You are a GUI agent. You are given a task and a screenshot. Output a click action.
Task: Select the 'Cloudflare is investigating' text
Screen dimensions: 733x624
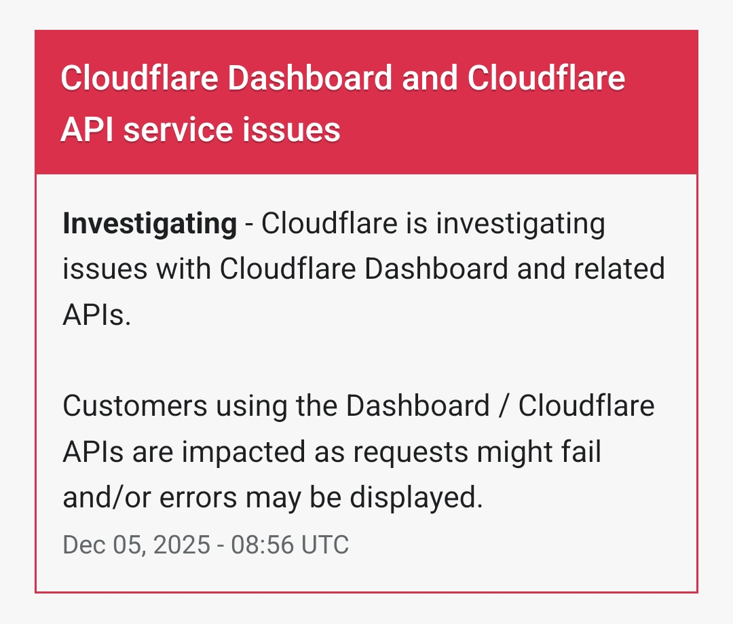432,223
